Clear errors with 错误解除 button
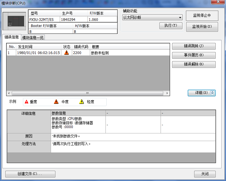The width and height of the screenshot is (226, 181). pos(194,64)
